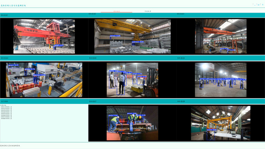Select the feed showing workers beside forklift
This screenshot has height=149, width=265.
(132, 80)
